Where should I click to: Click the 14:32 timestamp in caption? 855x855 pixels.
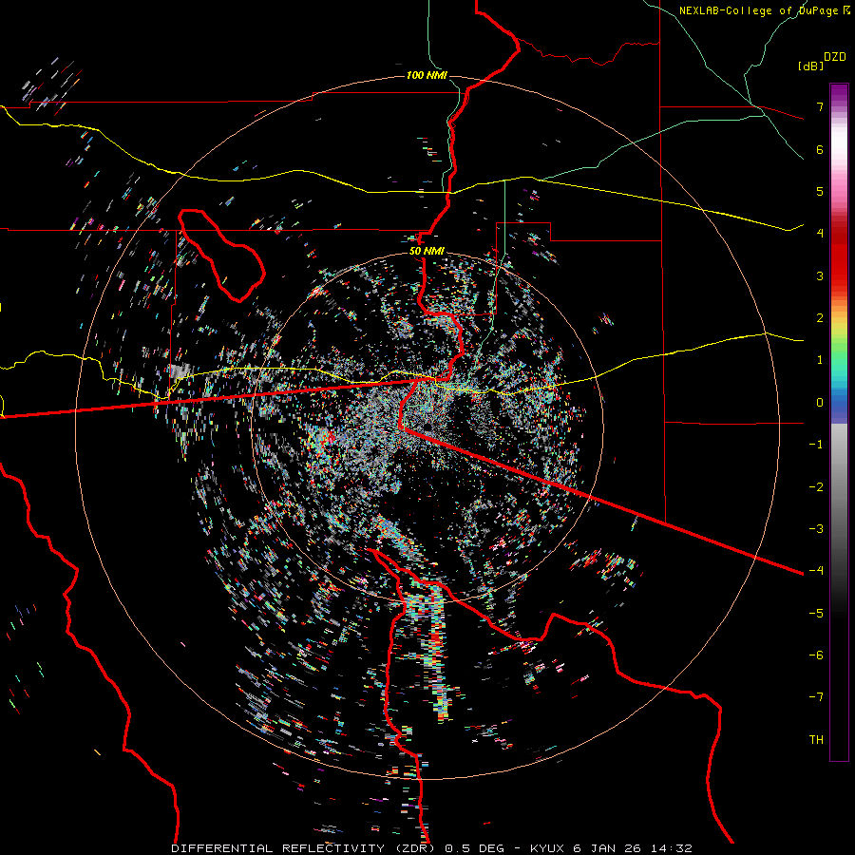coord(670,848)
